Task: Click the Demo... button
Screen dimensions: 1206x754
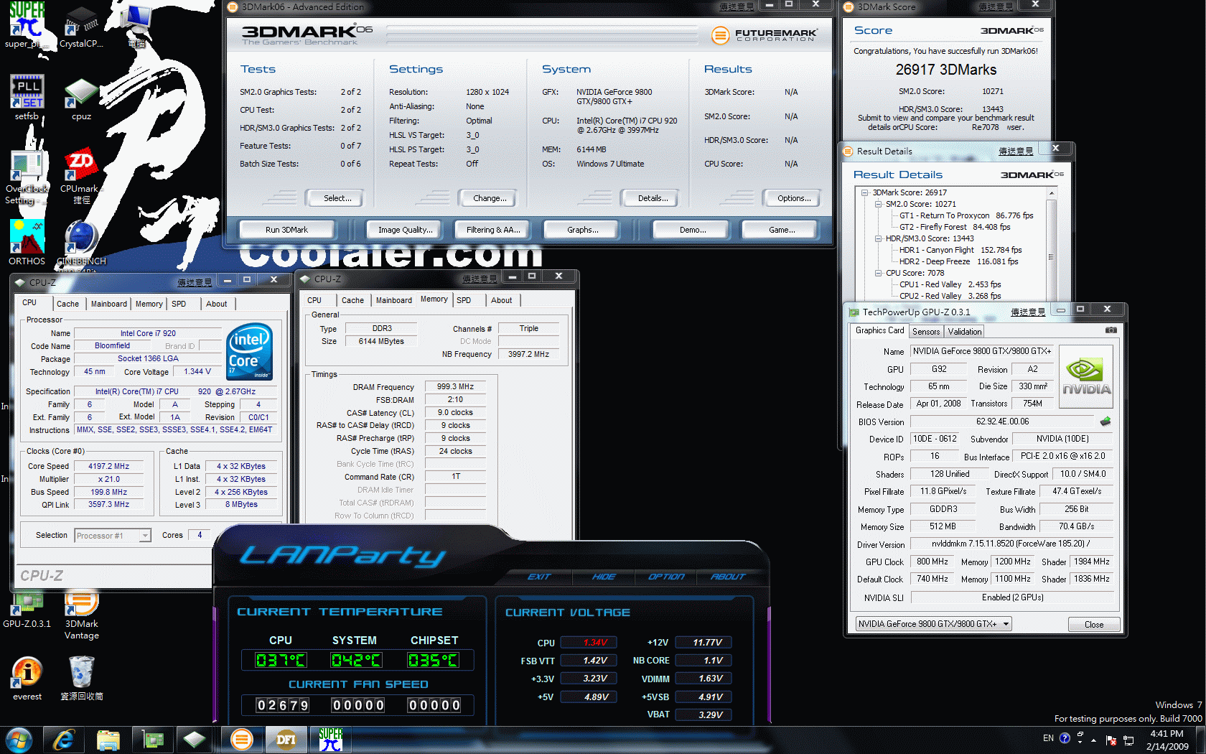Action: click(x=692, y=230)
